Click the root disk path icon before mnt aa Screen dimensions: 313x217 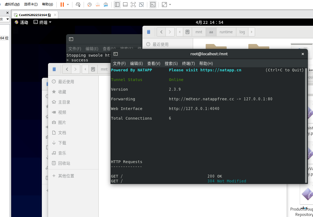point(187,32)
